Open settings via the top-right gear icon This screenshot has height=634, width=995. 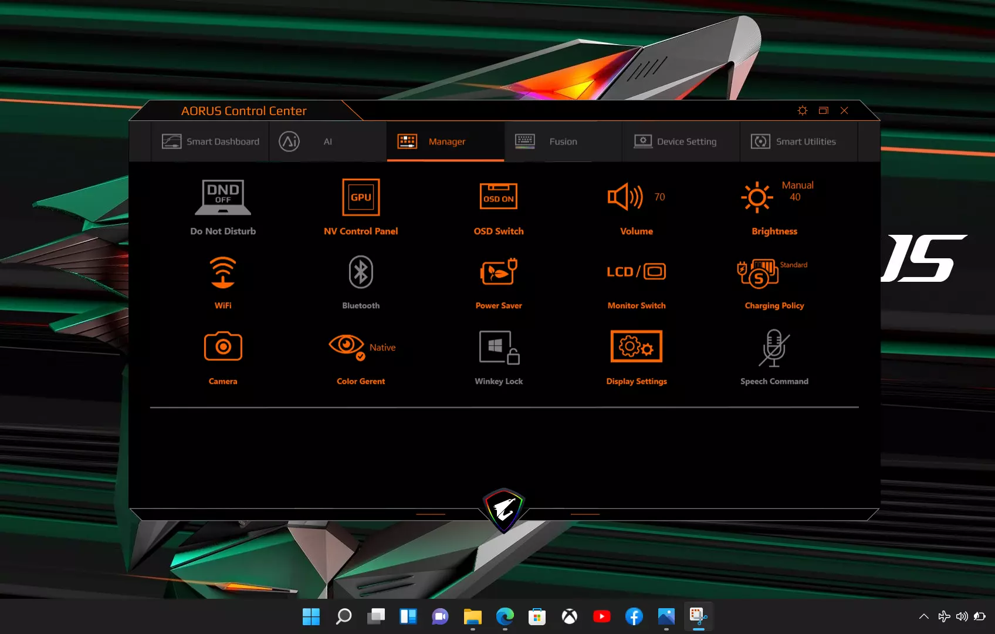[x=803, y=110]
